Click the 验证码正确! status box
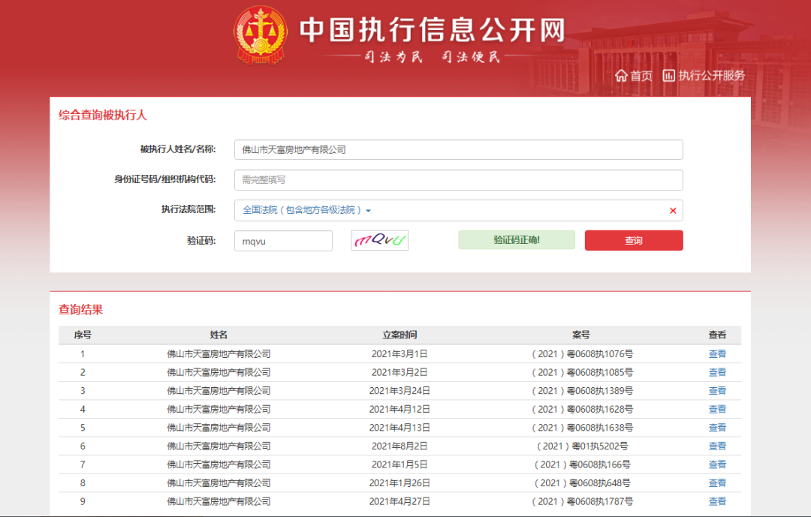Screen dimensions: 811x517 (516, 240)
